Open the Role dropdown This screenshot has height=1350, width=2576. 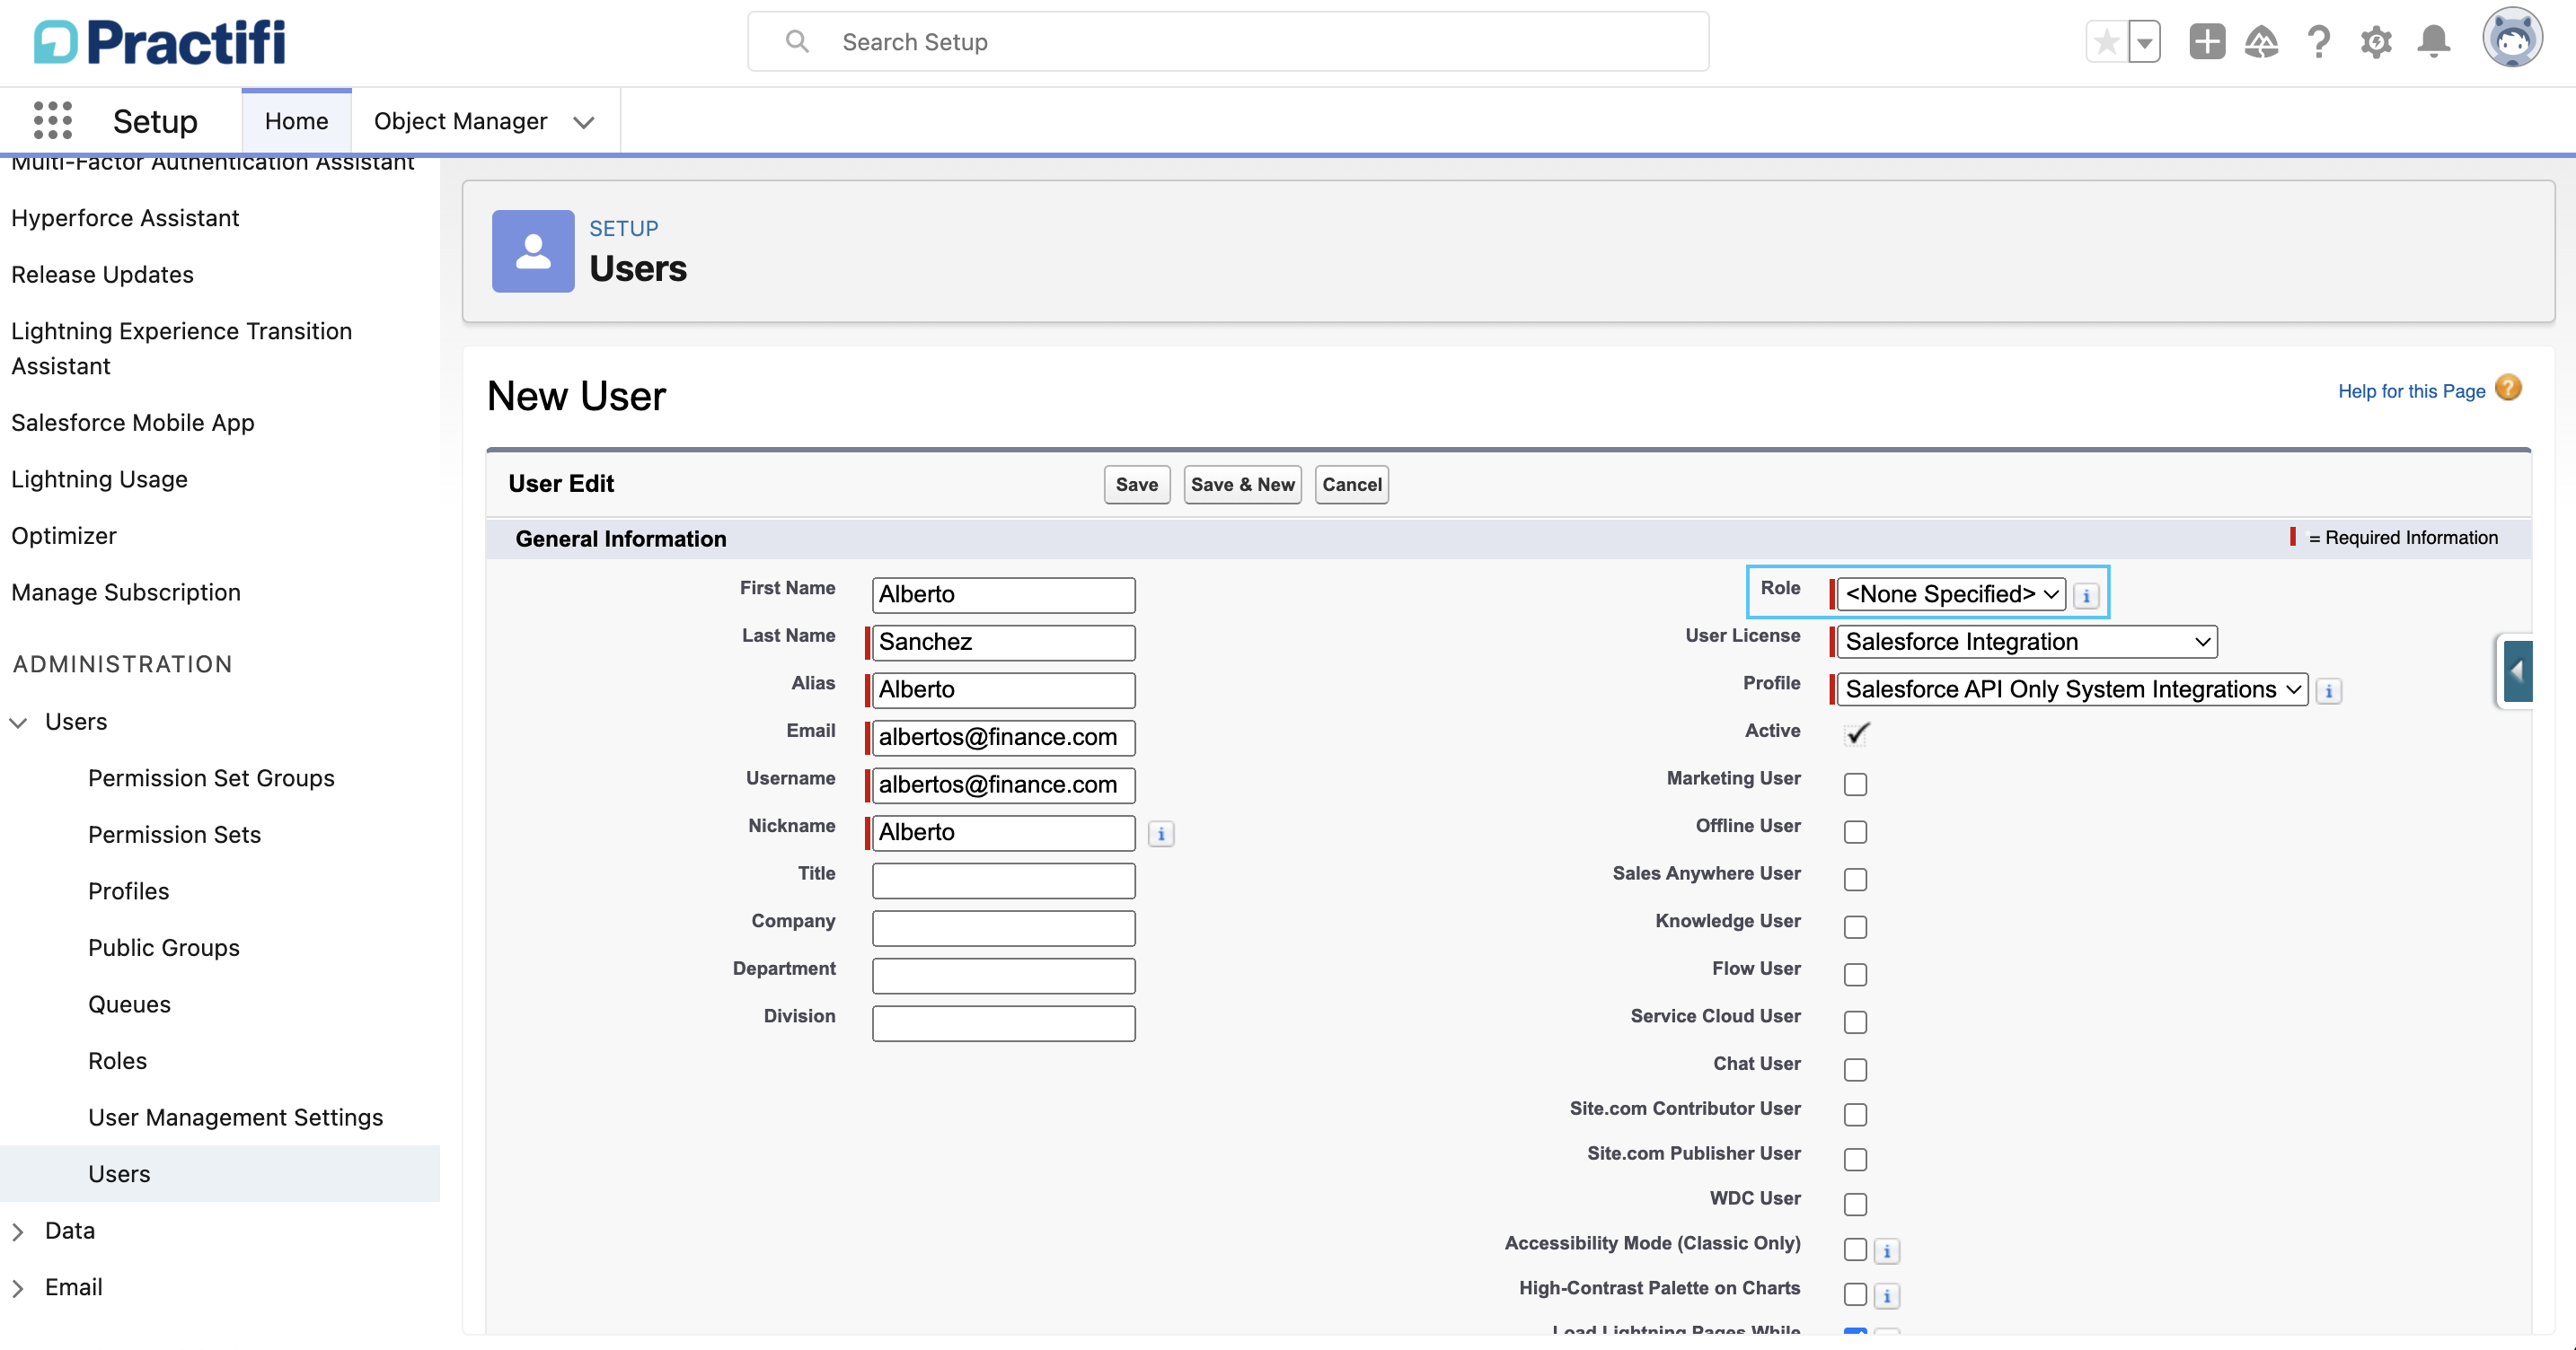coord(1951,593)
